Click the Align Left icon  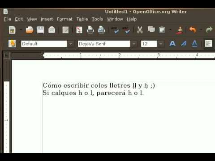coord(208,43)
